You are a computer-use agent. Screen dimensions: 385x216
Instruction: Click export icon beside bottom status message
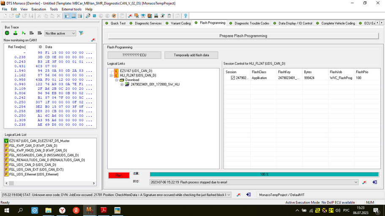click(248, 195)
